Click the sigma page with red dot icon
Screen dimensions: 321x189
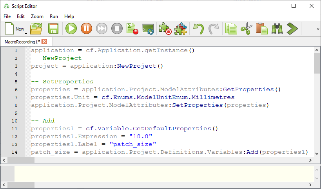coord(132,29)
